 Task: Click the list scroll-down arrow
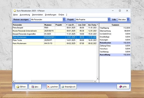click(x=98, y=79)
